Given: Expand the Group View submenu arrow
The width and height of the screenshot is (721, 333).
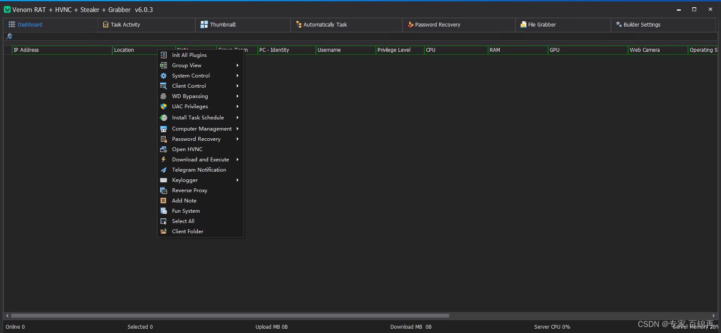Looking at the screenshot, I should pyautogui.click(x=237, y=65).
